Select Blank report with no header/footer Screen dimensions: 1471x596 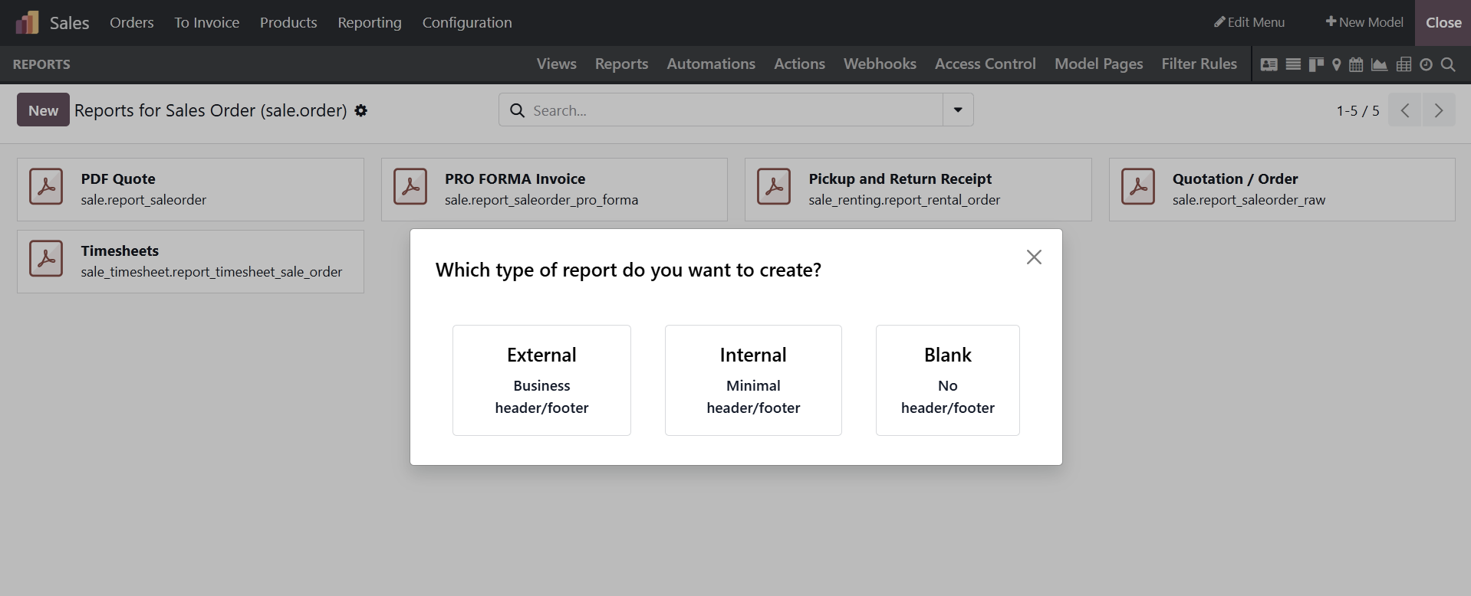[947, 380]
